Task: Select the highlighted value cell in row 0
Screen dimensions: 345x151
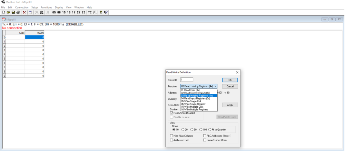Action: tap(34, 37)
